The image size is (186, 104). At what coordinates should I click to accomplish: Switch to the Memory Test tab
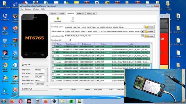(x=91, y=14)
